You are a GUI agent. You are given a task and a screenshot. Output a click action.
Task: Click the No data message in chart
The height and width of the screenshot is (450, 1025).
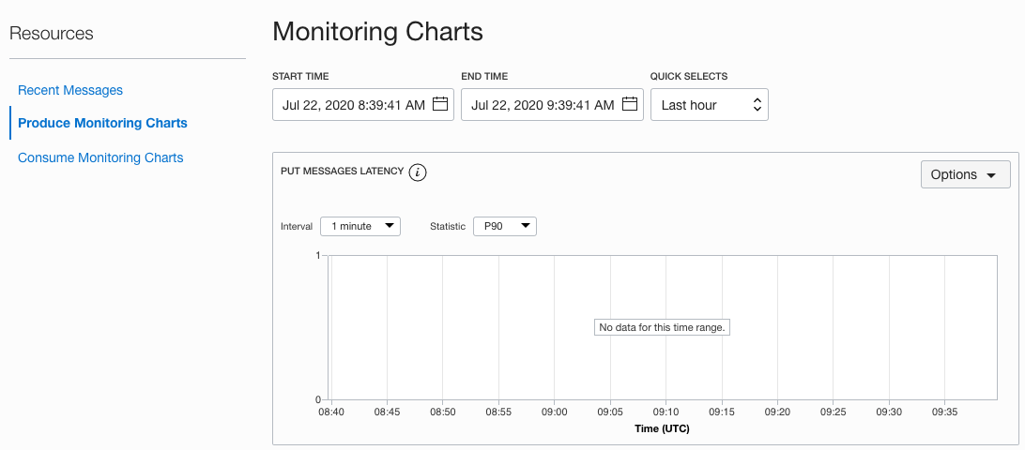coord(663,327)
